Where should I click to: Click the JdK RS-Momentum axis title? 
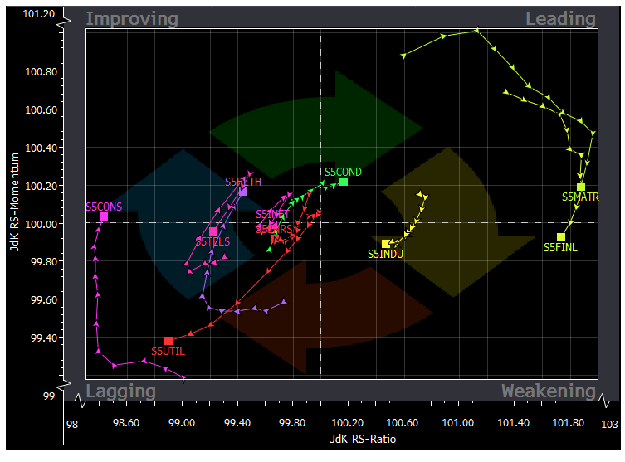point(14,202)
